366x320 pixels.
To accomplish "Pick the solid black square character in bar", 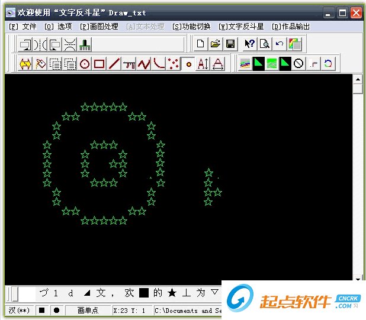I will click(x=144, y=293).
